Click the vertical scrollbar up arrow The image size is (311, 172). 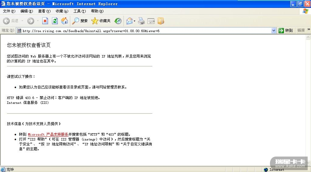click(308, 37)
